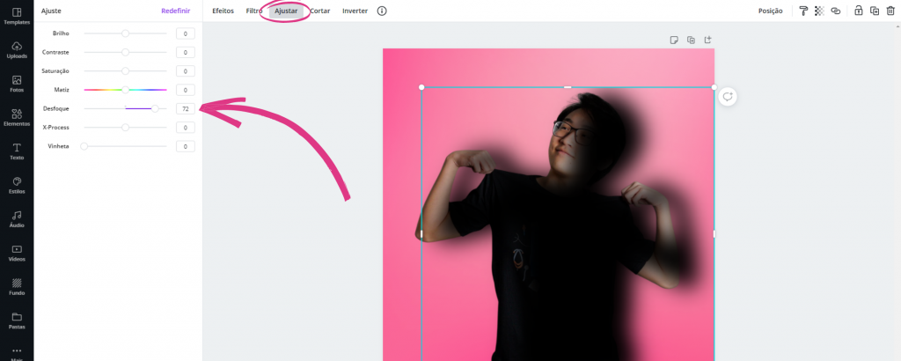Open the Inverter option

[x=355, y=11]
